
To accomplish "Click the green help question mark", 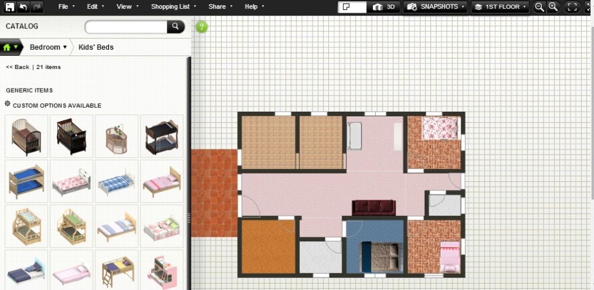I will [201, 27].
